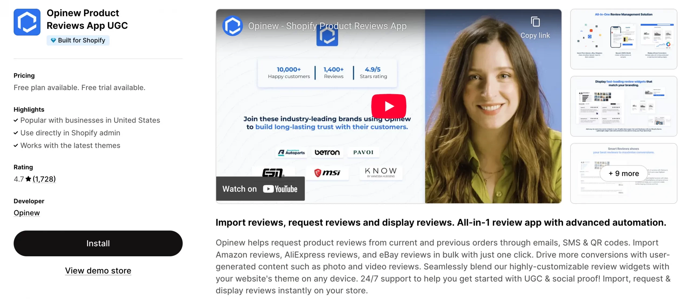Click checkmark beside Works with the latest themes
Viewport: 689px width, 299px height.
pyautogui.click(x=16, y=145)
